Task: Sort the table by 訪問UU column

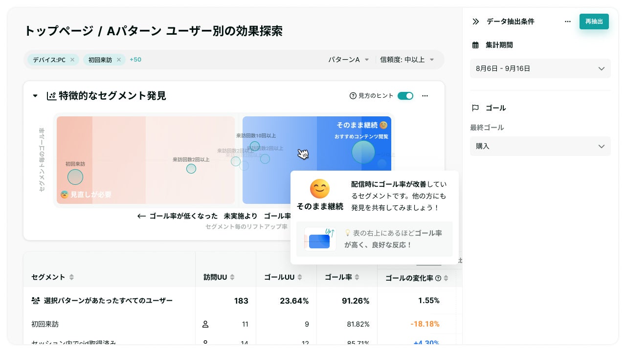Action: click(232, 277)
